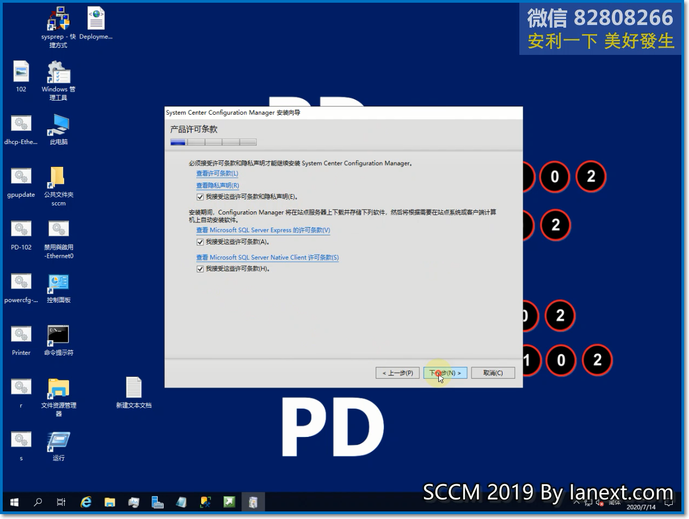Open the 查看许可条款(L) link
The height and width of the screenshot is (519, 689).
[x=217, y=174]
